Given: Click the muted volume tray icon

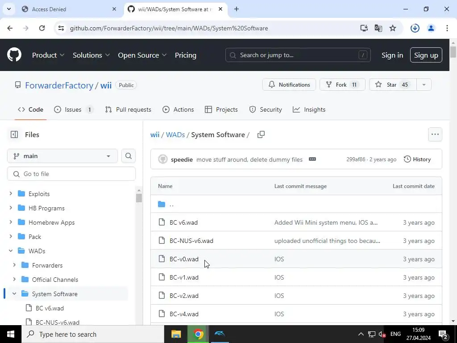Looking at the screenshot, I should pos(382,334).
